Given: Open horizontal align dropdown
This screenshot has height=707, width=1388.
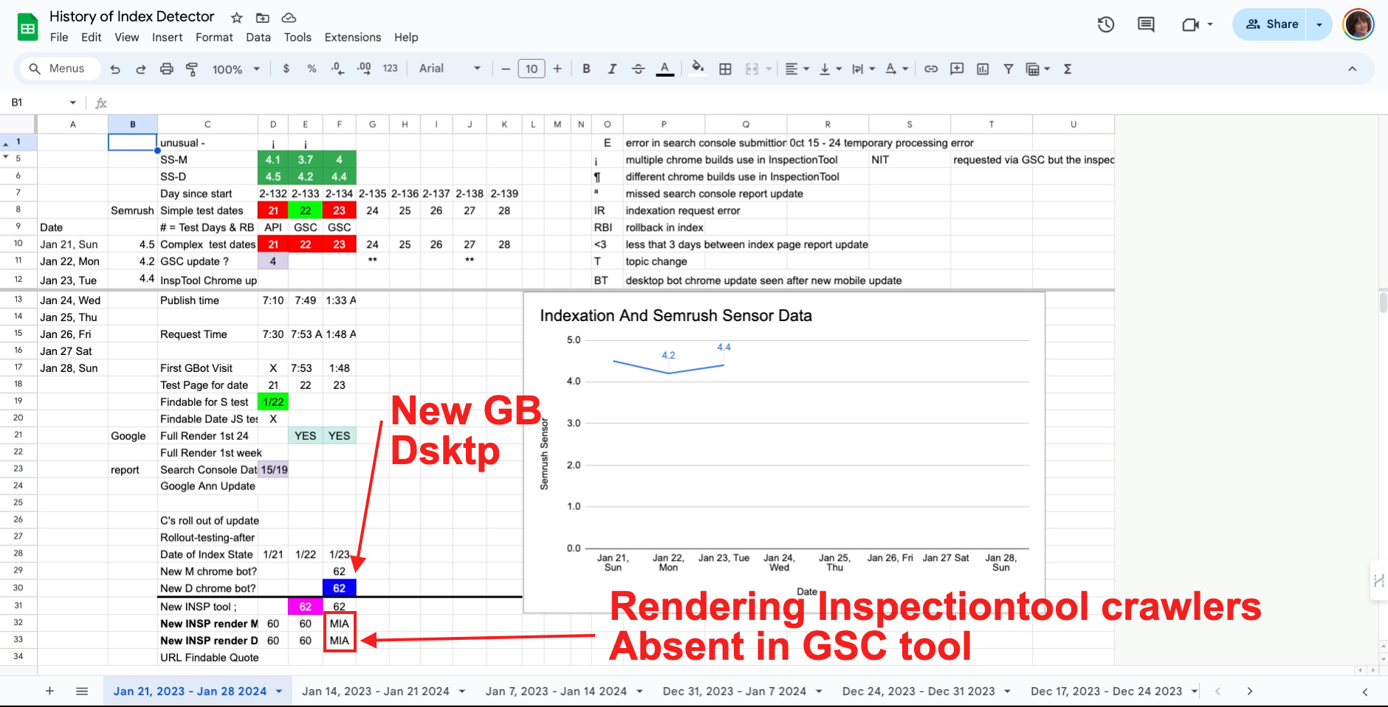Looking at the screenshot, I should coord(797,69).
